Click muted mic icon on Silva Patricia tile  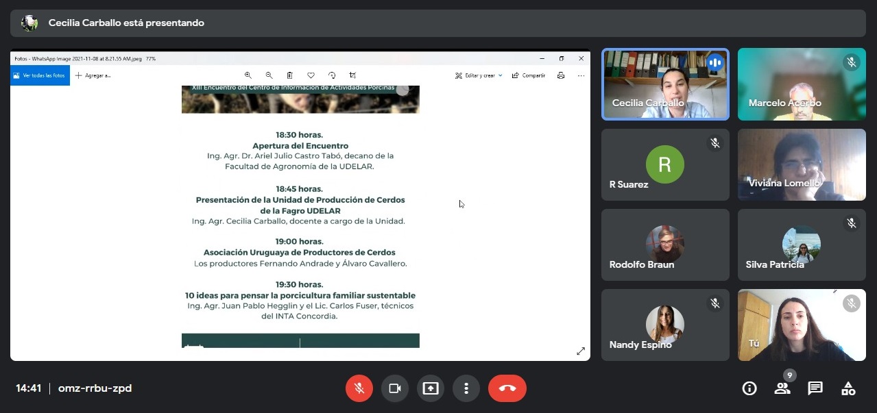(x=852, y=223)
